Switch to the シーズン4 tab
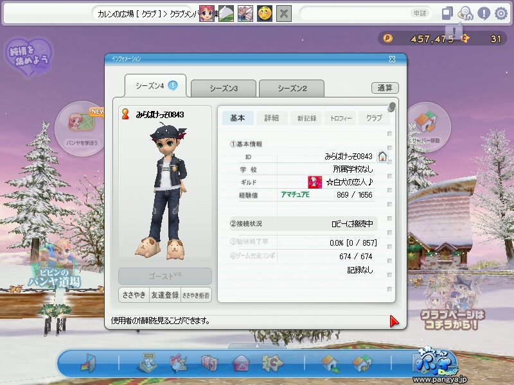The height and width of the screenshot is (385, 514). (155, 86)
